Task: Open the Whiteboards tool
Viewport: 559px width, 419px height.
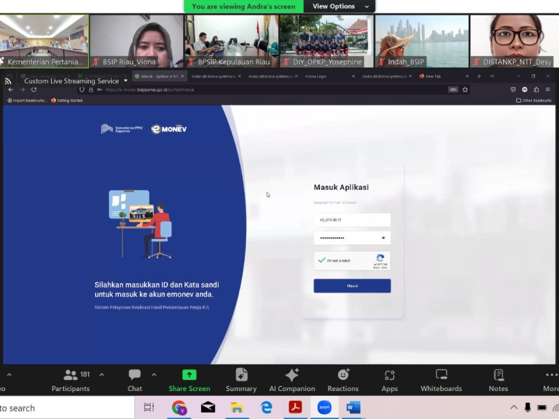Action: tap(441, 380)
